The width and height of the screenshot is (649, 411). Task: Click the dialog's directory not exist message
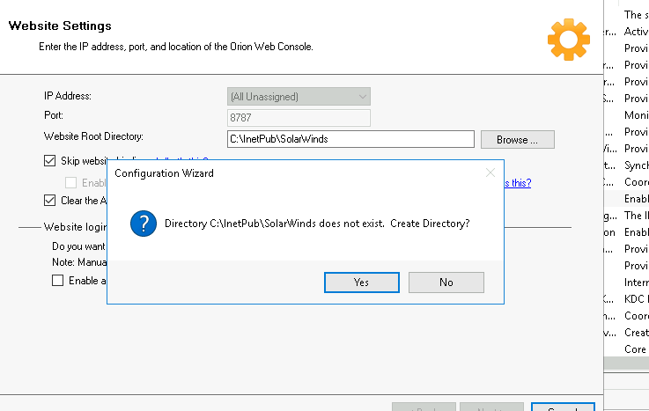point(317,224)
